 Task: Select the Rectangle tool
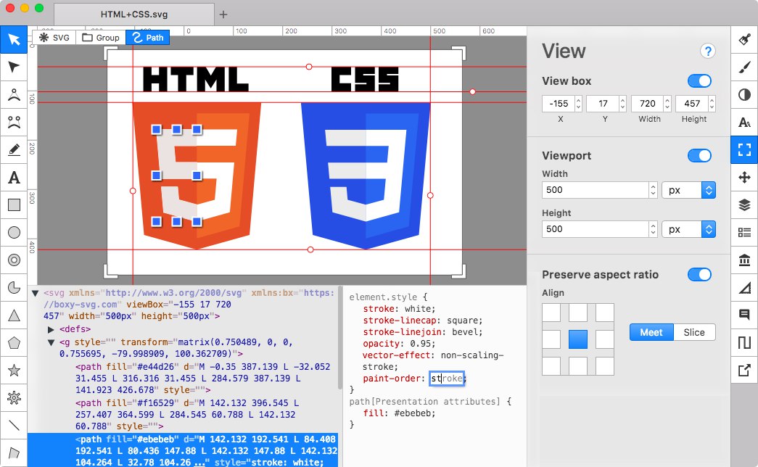coord(14,205)
